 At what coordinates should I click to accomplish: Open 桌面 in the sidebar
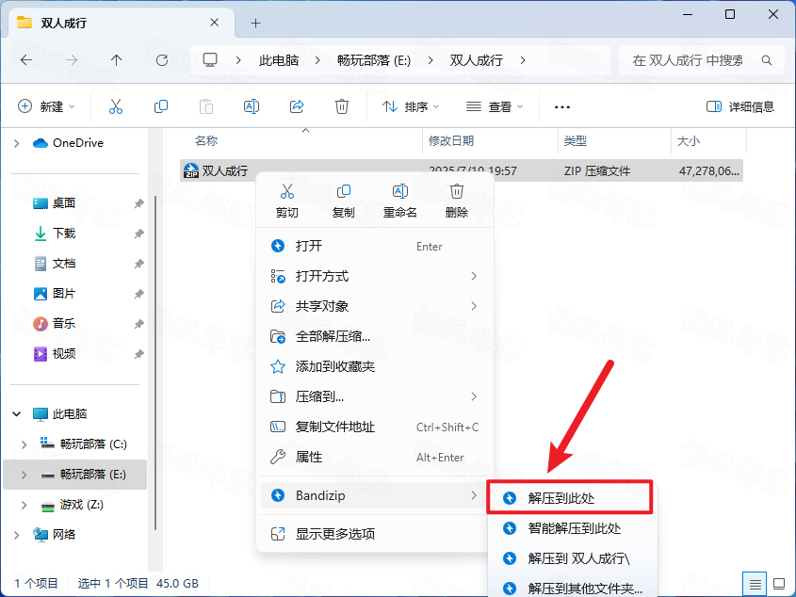click(63, 203)
